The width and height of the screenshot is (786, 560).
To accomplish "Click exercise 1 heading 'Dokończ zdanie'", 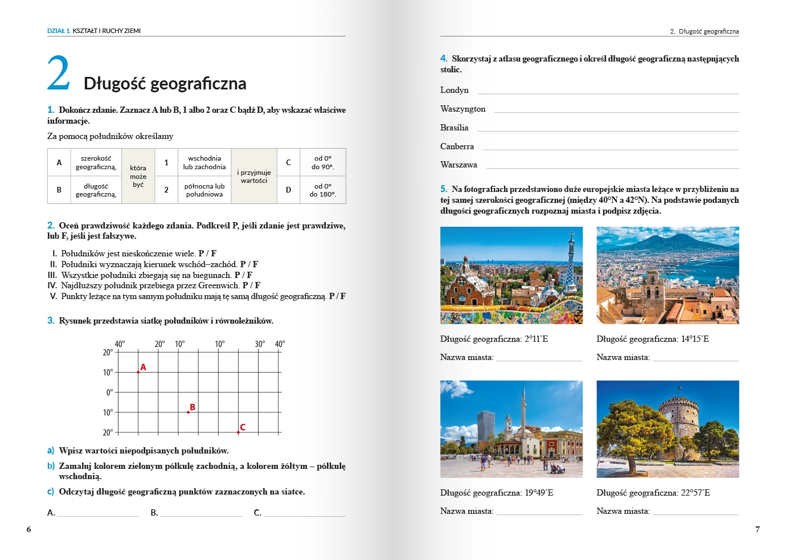I will pos(197,115).
